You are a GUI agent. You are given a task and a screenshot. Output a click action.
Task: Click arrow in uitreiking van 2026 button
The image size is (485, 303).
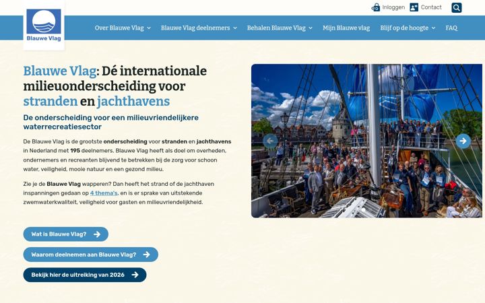point(135,275)
